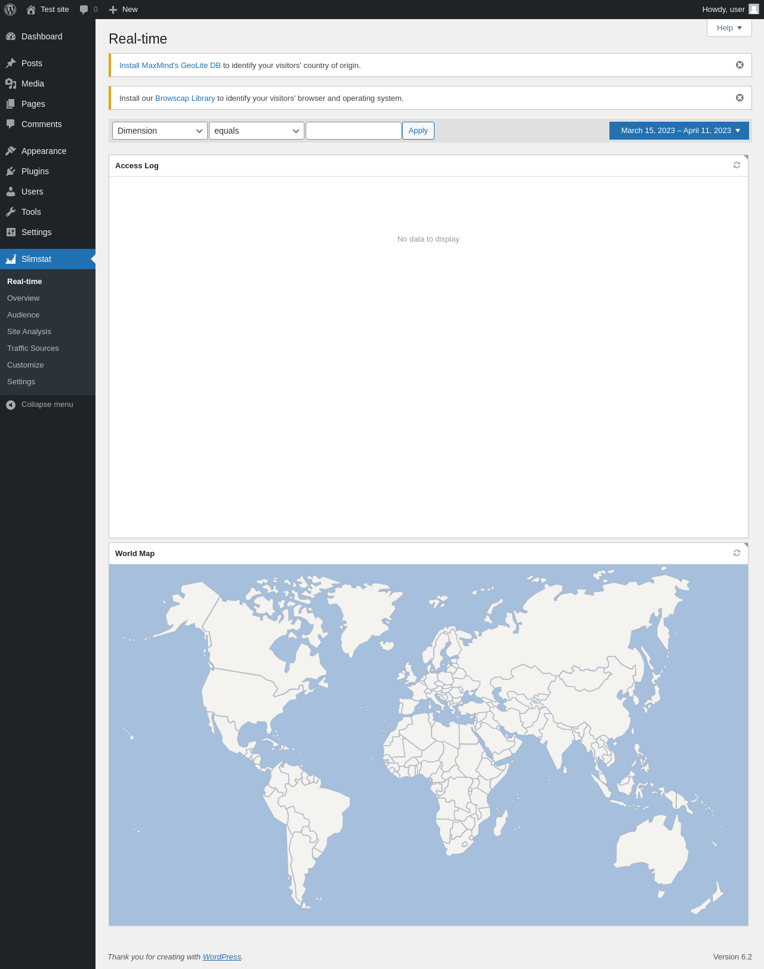The height and width of the screenshot is (969, 764).
Task: Open the comments bubble in admin bar
Action: point(88,10)
